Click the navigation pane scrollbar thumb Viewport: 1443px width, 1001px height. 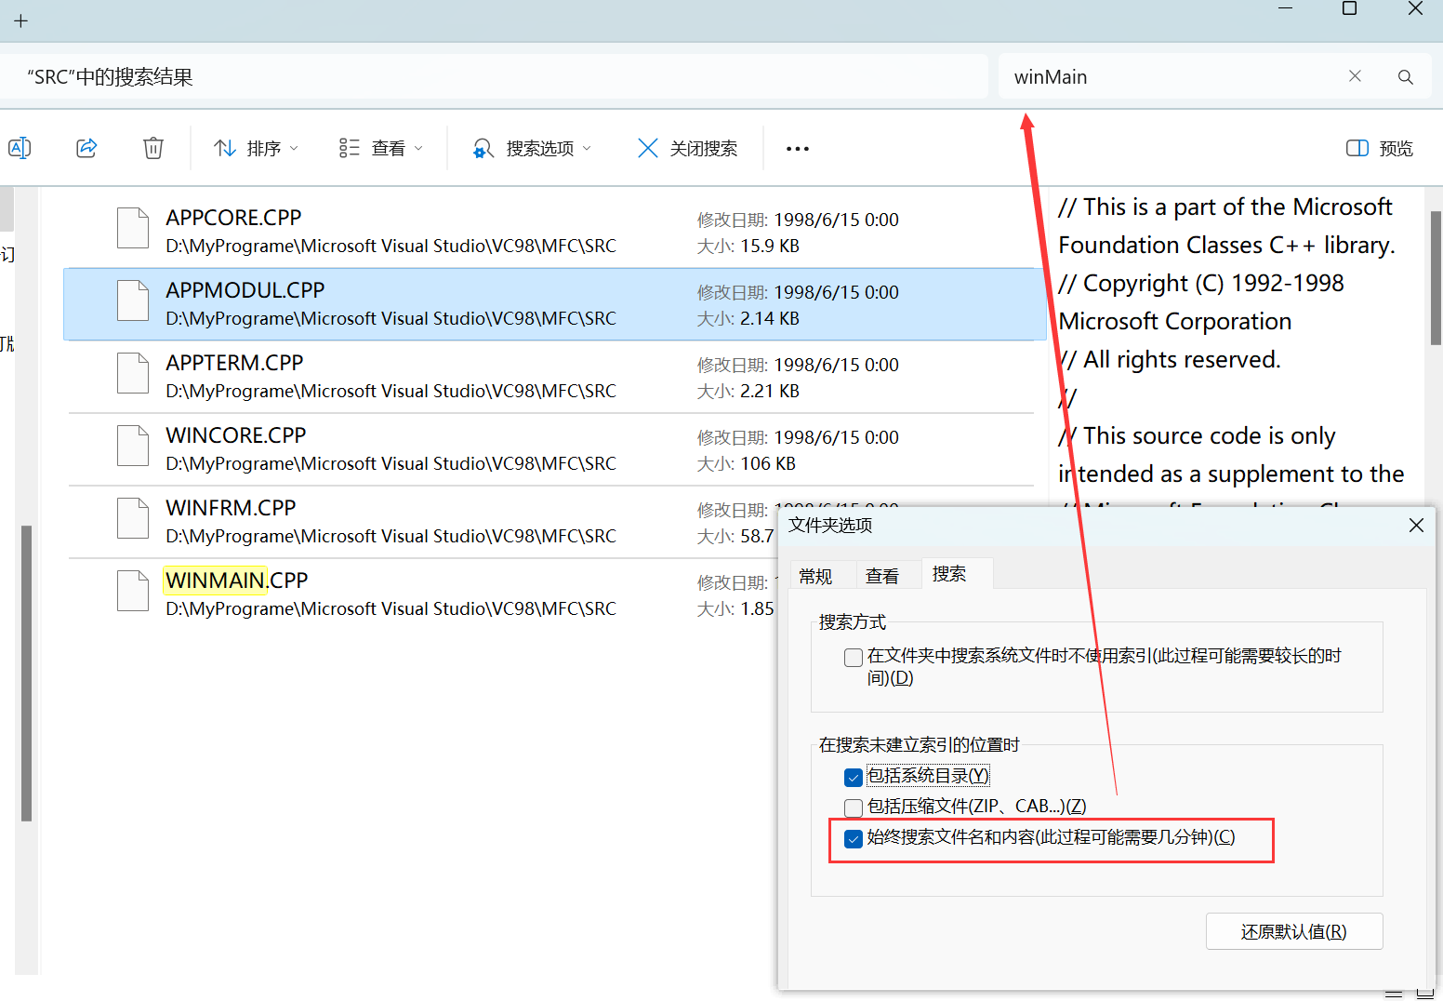coord(27,674)
